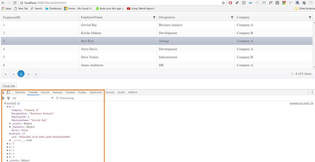Screen dimensions: 315x162
Task: Click the console filter funnel icon
Action: pyautogui.click(x=8, y=98)
